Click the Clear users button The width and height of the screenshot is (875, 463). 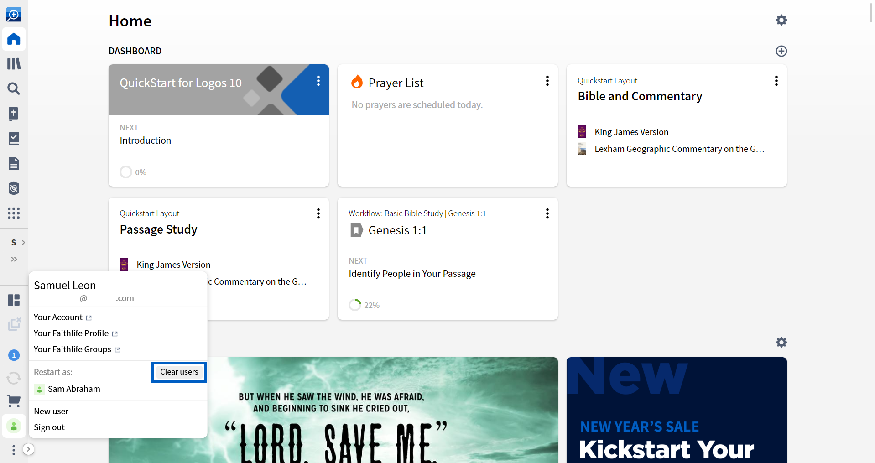179,372
